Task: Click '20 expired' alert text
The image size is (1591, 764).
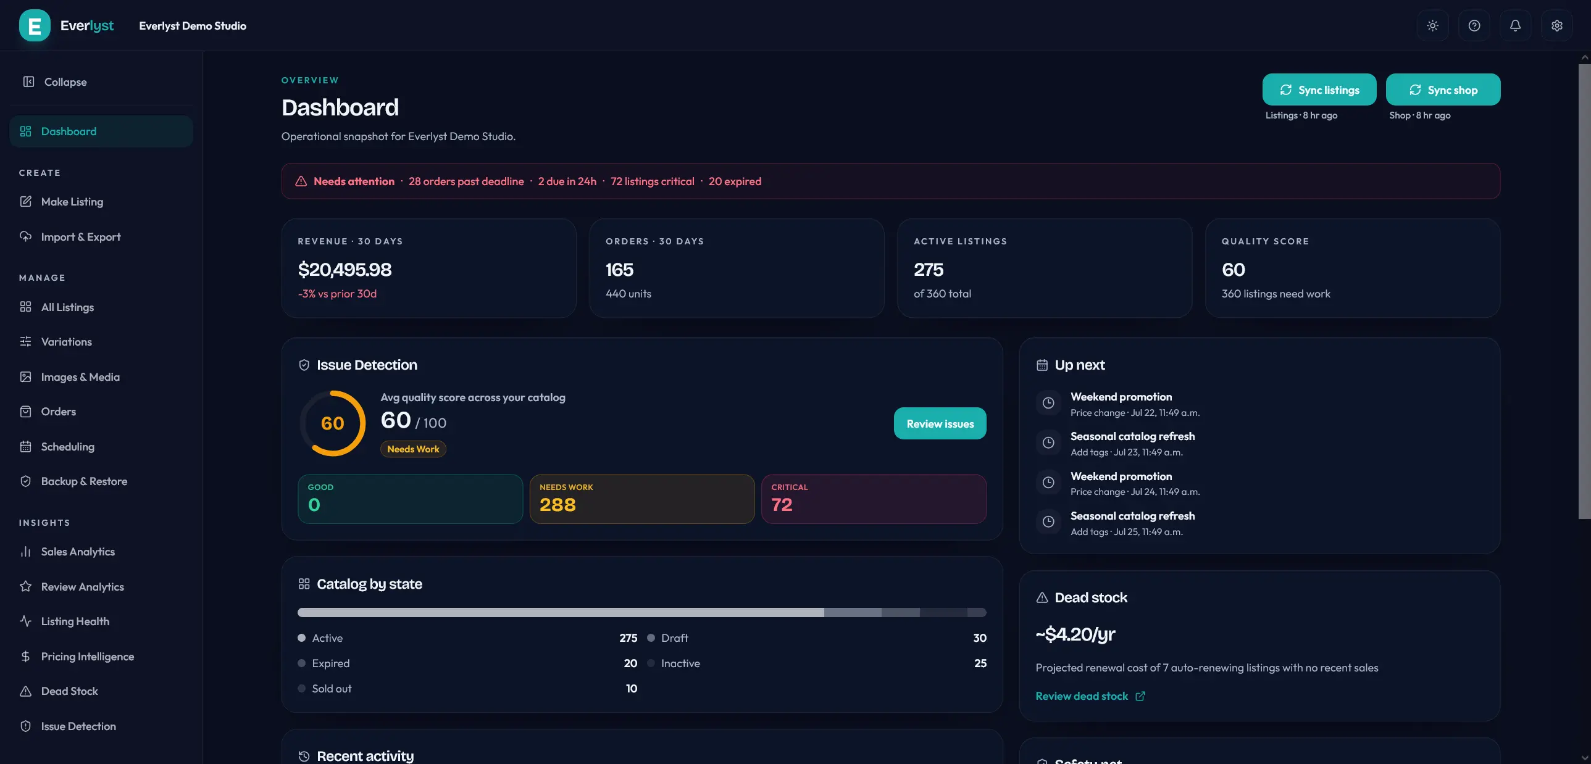Action: tap(735, 181)
